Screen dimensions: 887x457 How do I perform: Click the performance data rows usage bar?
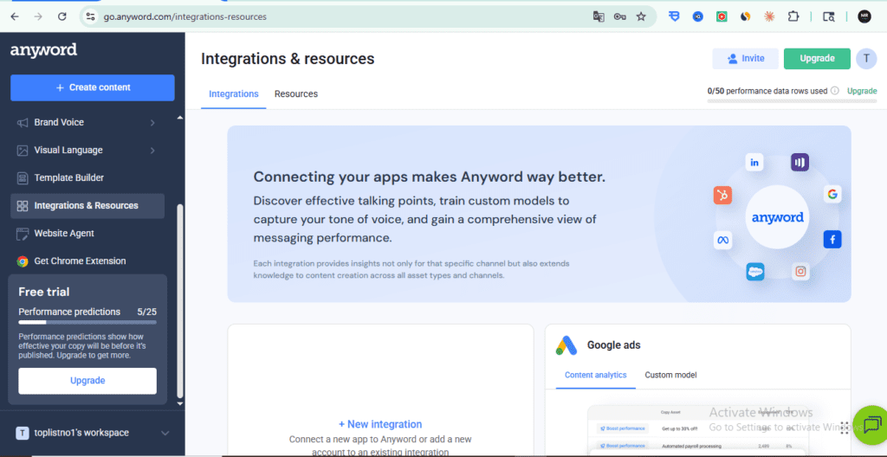(x=792, y=101)
